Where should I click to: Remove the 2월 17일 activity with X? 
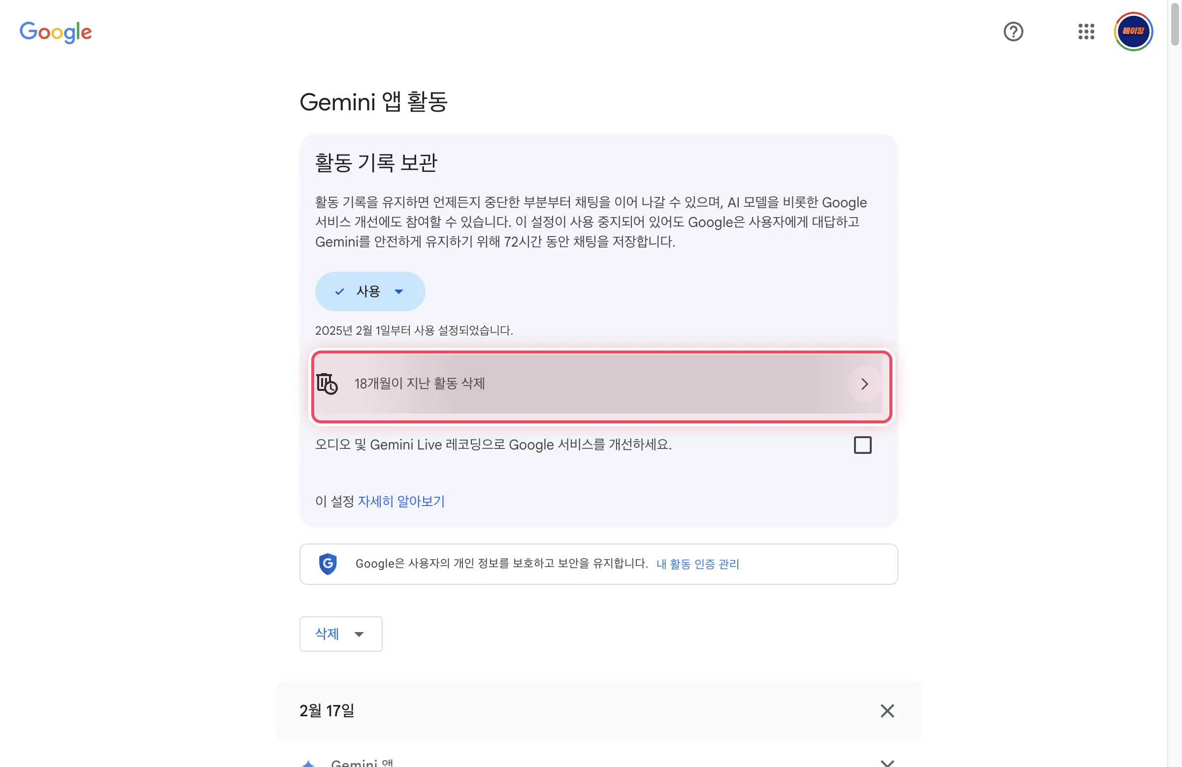(x=887, y=711)
